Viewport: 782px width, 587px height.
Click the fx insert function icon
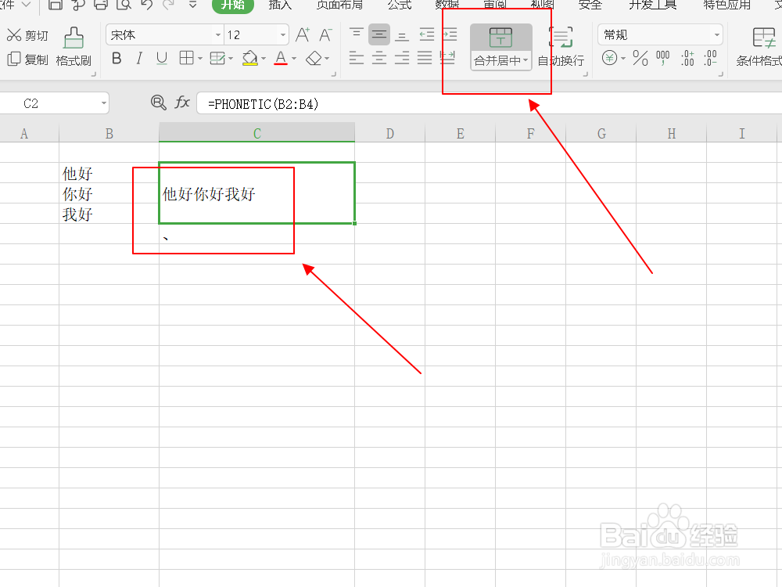tap(182, 103)
